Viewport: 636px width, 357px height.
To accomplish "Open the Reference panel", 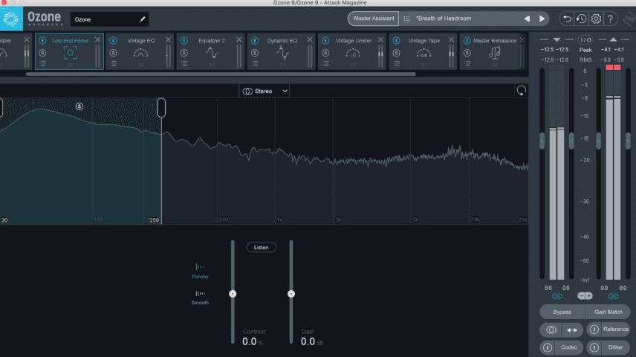I will (x=616, y=329).
